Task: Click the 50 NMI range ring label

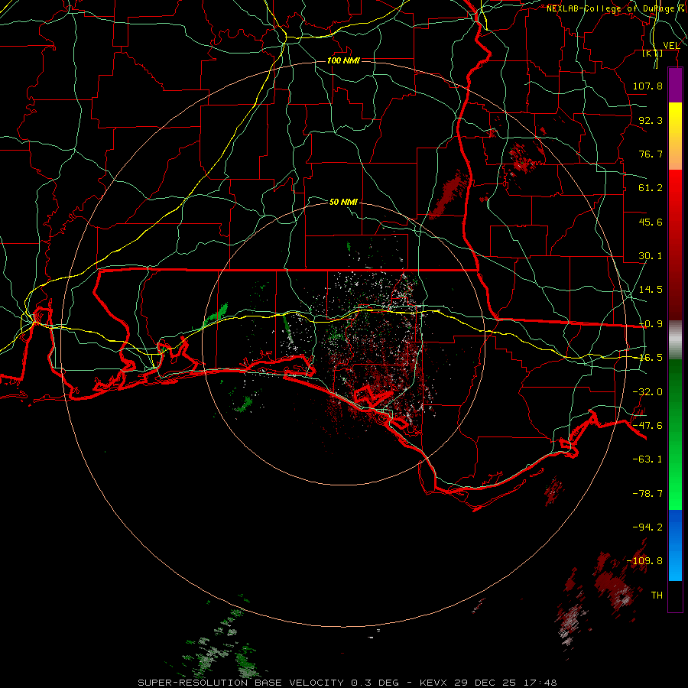Action: coord(343,202)
